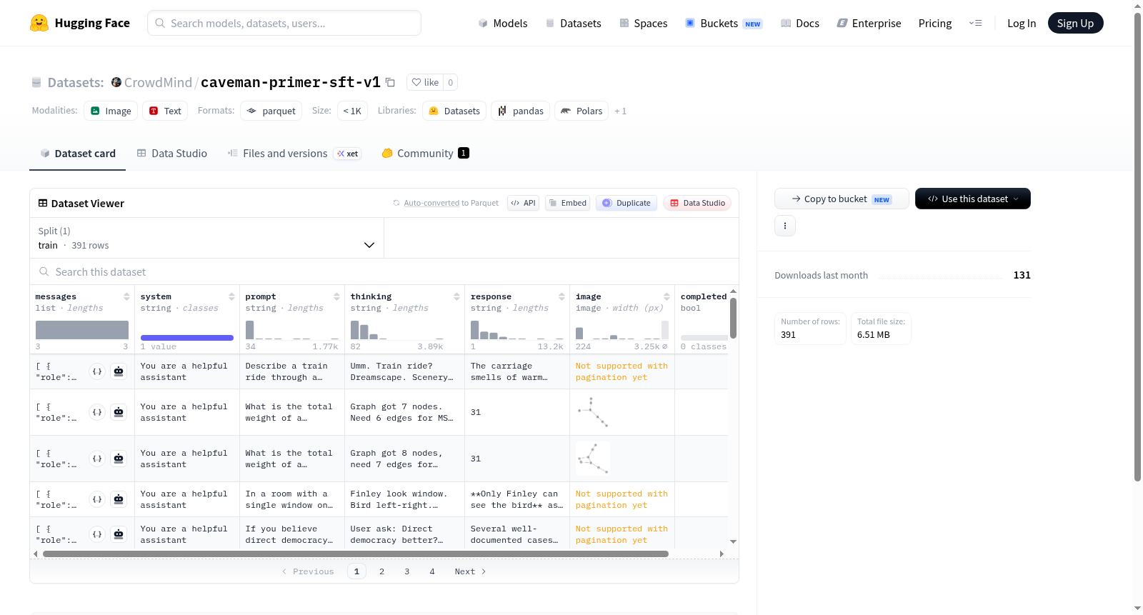Click the heart like button

[425, 82]
